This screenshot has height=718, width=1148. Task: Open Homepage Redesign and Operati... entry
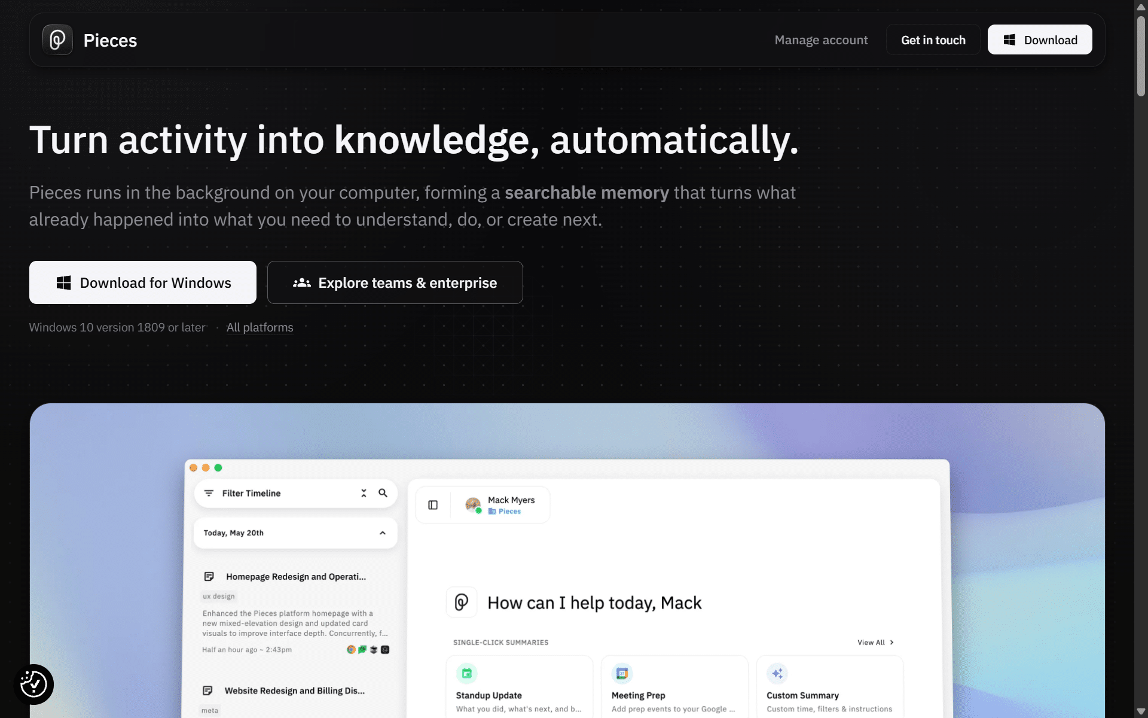pyautogui.click(x=296, y=577)
